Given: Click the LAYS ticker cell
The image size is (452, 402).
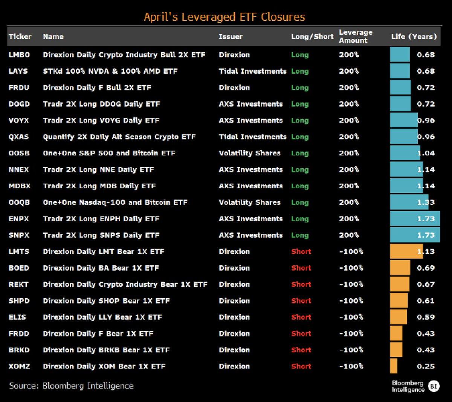Looking at the screenshot, I should (18, 71).
